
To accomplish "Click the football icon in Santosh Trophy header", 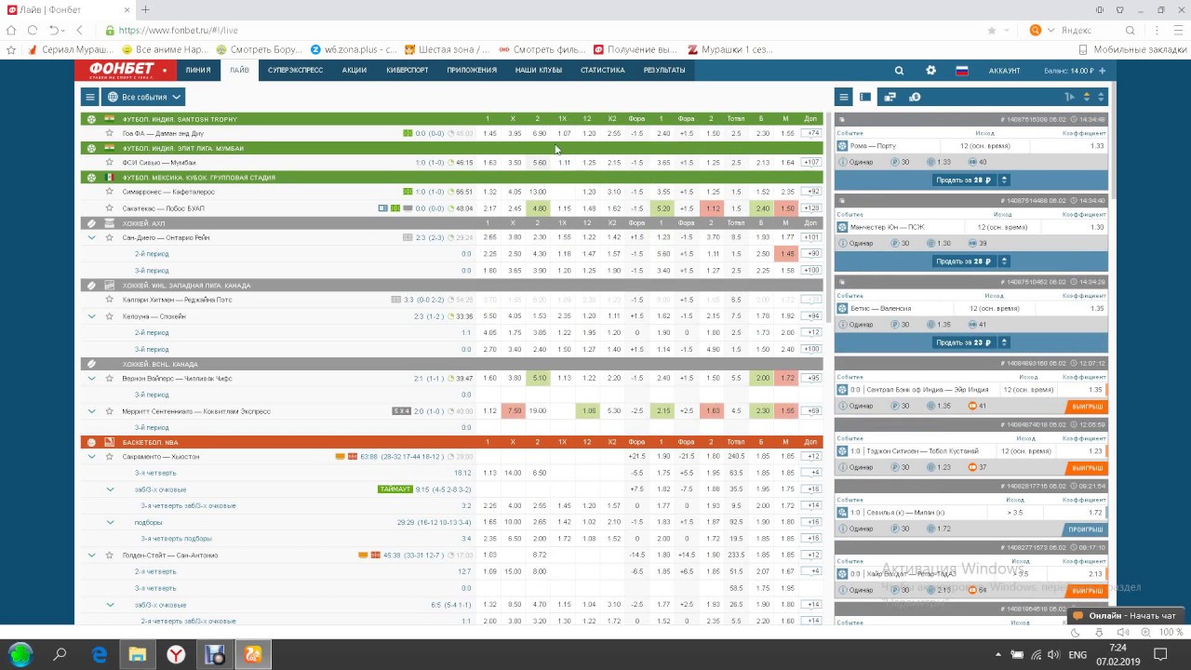I will (91, 119).
